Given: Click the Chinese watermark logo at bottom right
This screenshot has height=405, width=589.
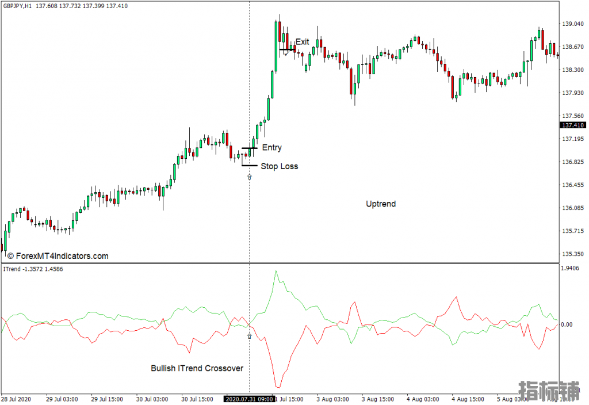Looking at the screenshot, I should [549, 391].
